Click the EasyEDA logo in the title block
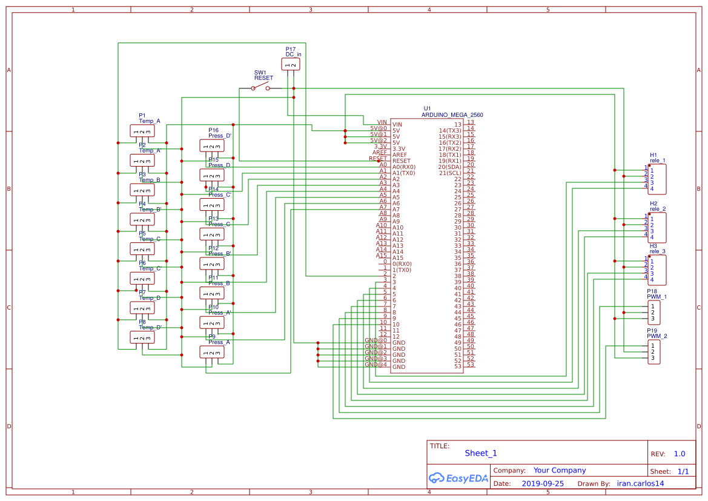Image resolution: width=708 pixels, height=501 pixels. tap(458, 479)
